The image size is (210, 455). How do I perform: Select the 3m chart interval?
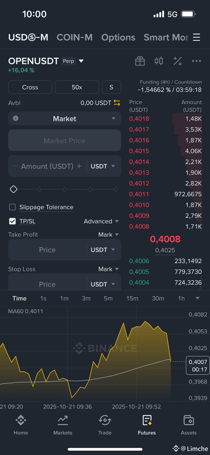coord(86,298)
